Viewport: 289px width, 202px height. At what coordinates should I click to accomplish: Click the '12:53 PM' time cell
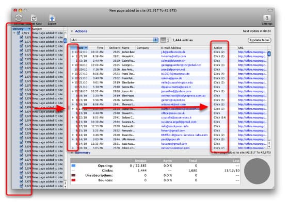point(97,126)
